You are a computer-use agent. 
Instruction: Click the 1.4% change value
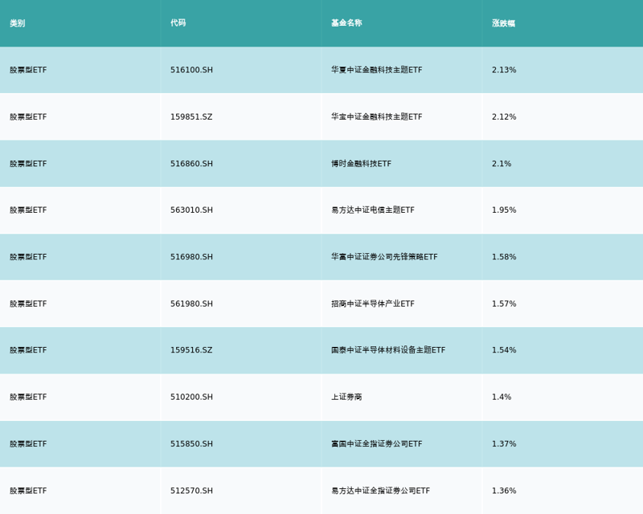pyautogui.click(x=502, y=397)
